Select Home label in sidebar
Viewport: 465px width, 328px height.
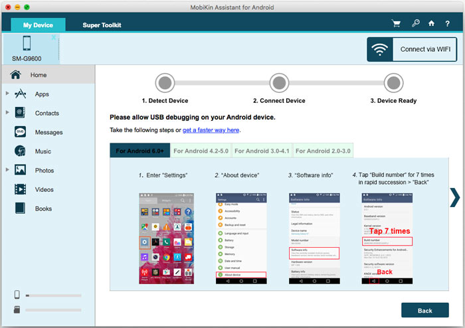tap(39, 75)
